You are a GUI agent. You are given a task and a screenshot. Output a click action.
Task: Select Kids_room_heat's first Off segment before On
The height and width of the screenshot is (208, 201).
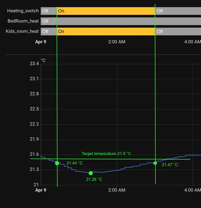coord(49,32)
